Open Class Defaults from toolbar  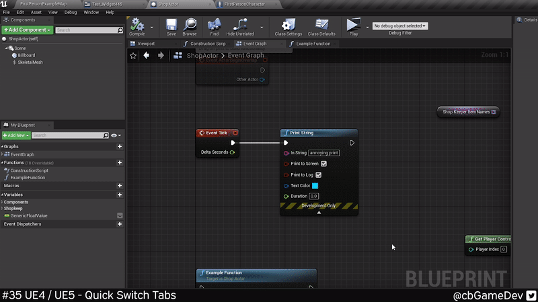321,26
